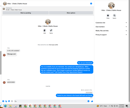Screen dimensions: 130x108
Task: Click the chat picture above Add and Name
Action: (48, 22)
